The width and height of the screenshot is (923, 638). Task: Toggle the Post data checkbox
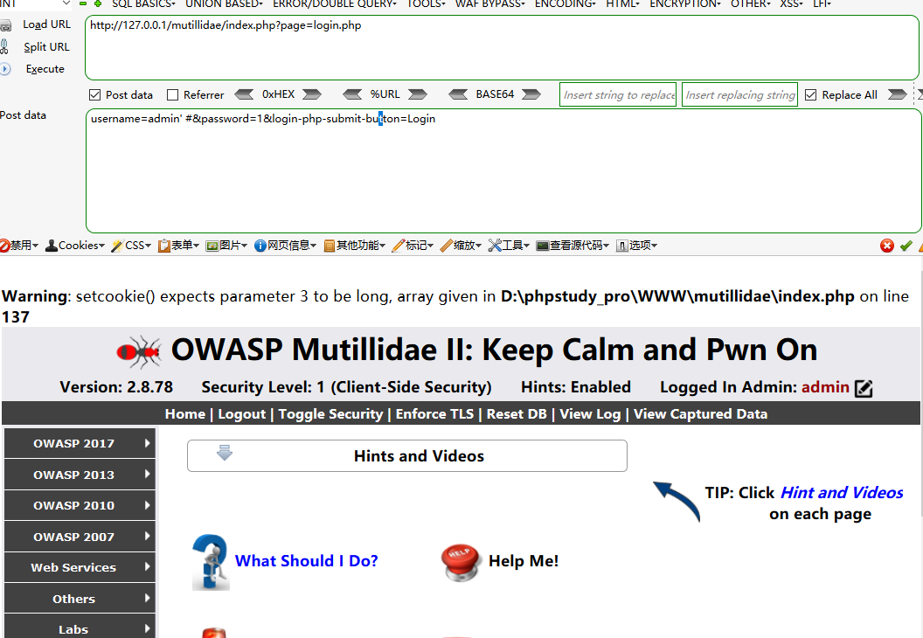click(x=94, y=94)
